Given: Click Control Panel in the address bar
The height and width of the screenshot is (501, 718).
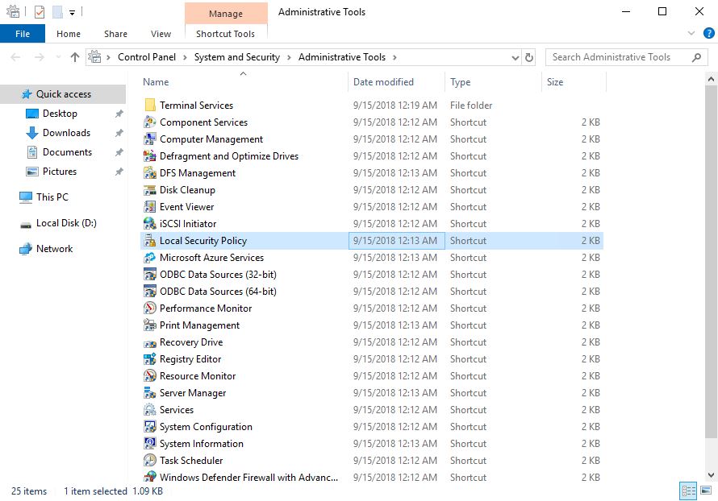Looking at the screenshot, I should [147, 57].
